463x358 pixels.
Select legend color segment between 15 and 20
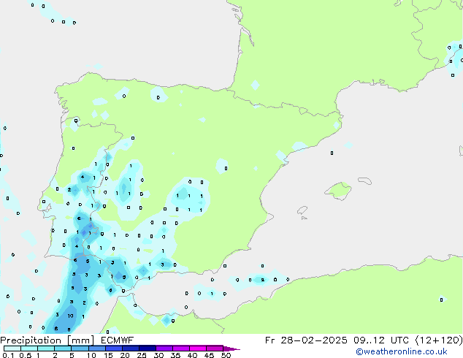tap(113, 349)
